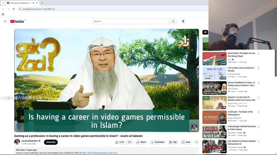Open Productive Peter channel name
This screenshot has width=277, height=155.
[234, 74]
